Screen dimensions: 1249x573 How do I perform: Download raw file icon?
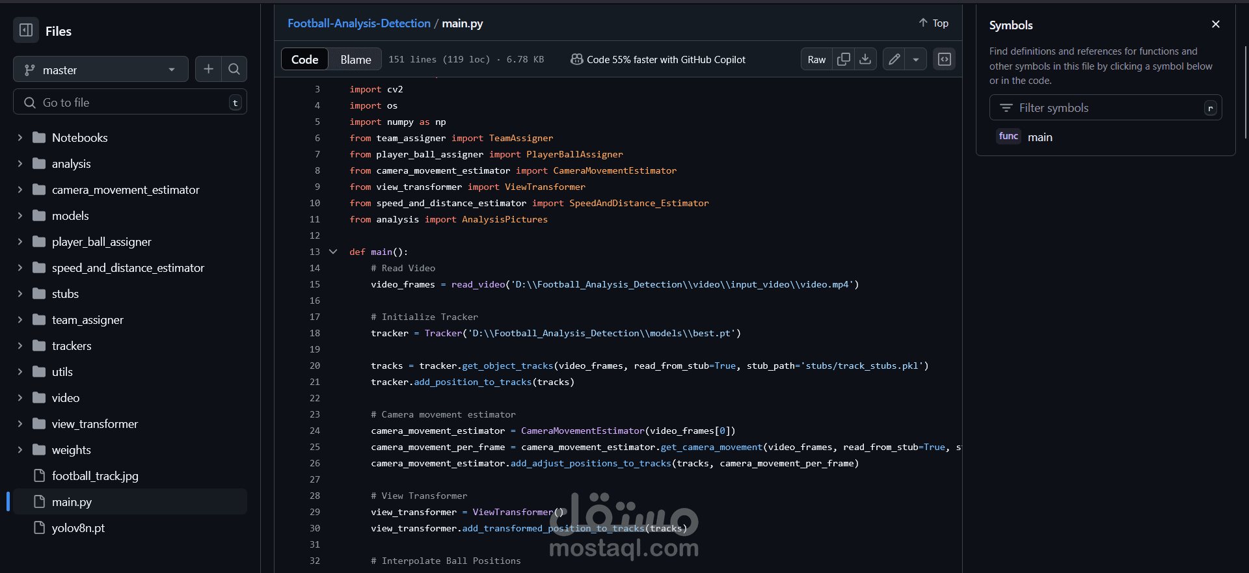pyautogui.click(x=865, y=59)
